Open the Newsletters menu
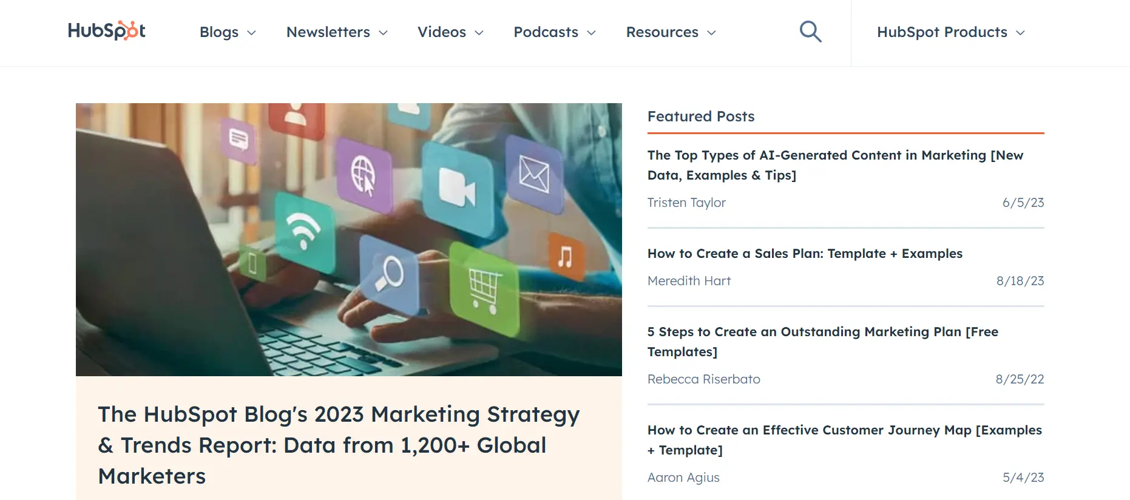This screenshot has height=500, width=1130. point(337,32)
